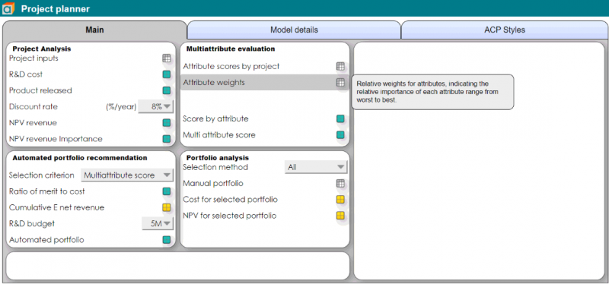Open Cost for selected portfolio yellow icon
609x284 pixels.
340,200
